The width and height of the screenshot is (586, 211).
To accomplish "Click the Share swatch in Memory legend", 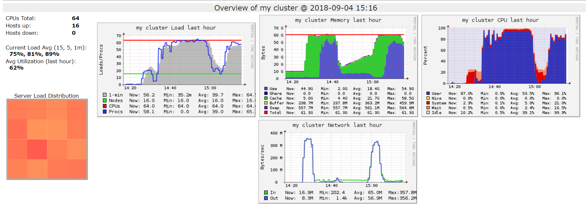I will tap(266, 94).
